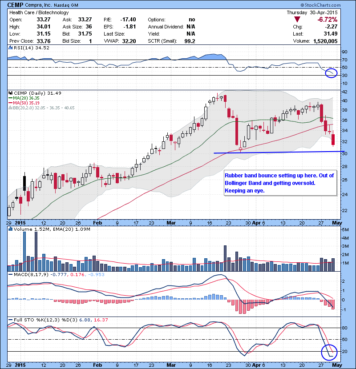The height and width of the screenshot is (369, 356).
Task: Click the EPS value -1.81
Action: click(129, 27)
